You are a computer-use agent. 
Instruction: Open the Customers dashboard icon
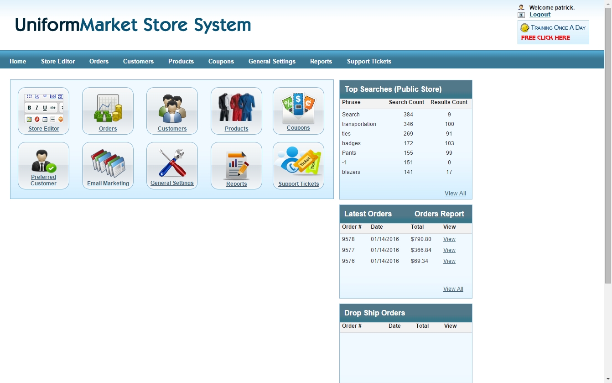(x=172, y=111)
